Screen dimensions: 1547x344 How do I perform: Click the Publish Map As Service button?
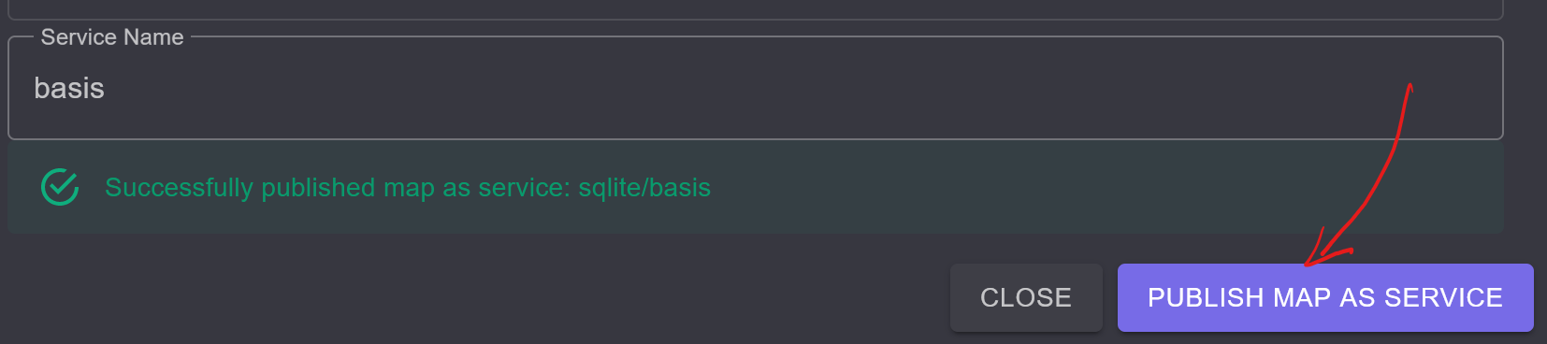[x=1325, y=297]
